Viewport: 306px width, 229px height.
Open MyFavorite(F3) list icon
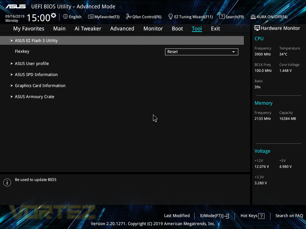coord(91,17)
